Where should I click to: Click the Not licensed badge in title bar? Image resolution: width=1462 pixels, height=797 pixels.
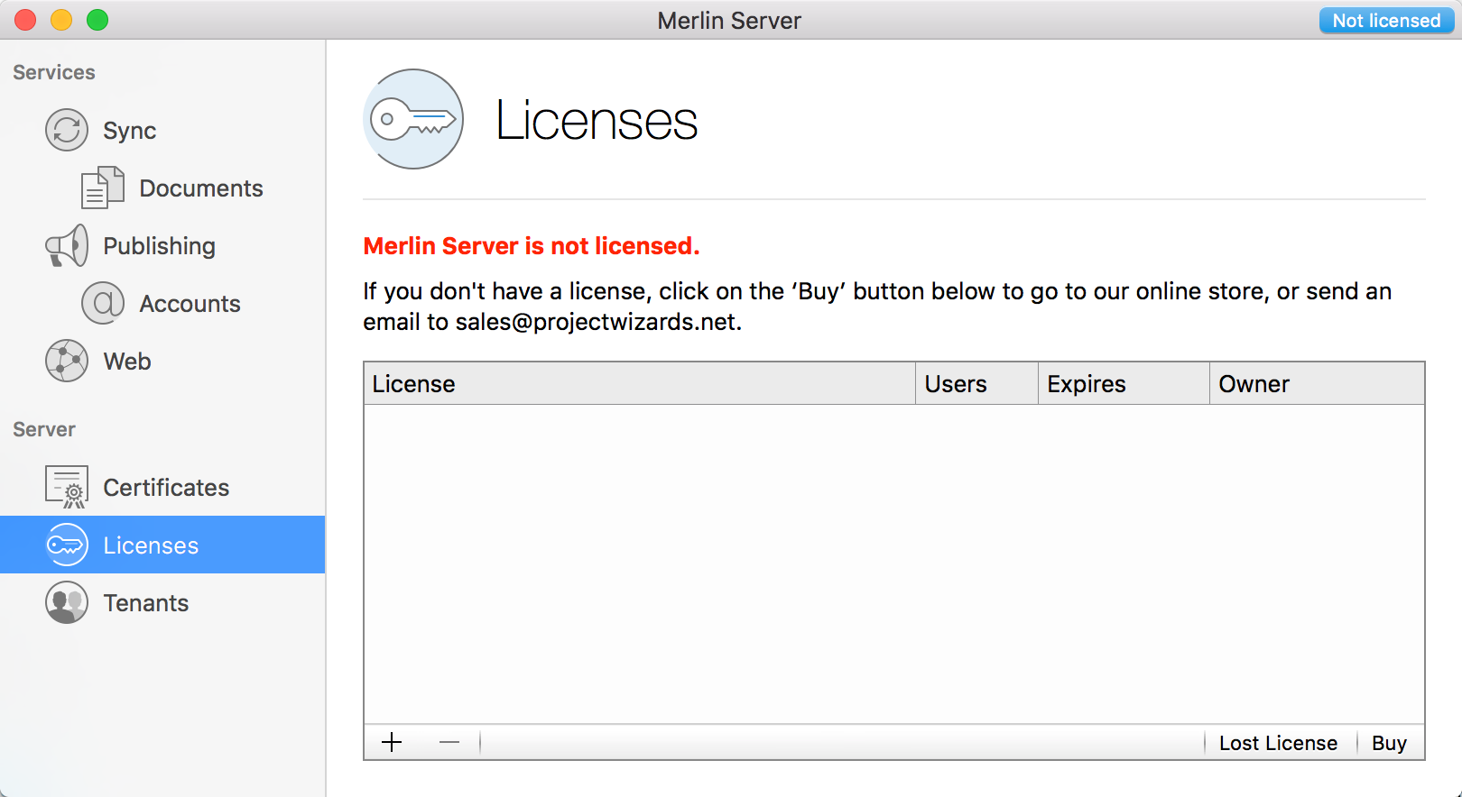tap(1386, 21)
